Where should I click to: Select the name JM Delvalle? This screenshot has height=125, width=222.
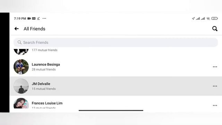(x=41, y=84)
